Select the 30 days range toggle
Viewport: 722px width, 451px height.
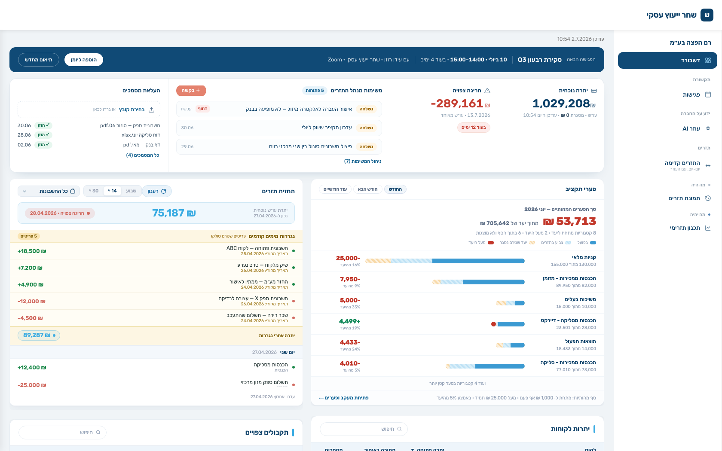pos(94,191)
